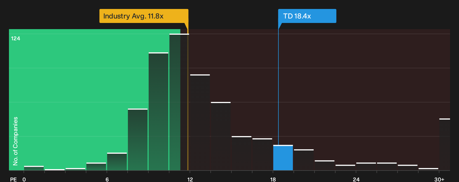Image resolution: width=459 pixels, height=182 pixels.
Task: Click the '124' y-axis value
Action: point(15,38)
